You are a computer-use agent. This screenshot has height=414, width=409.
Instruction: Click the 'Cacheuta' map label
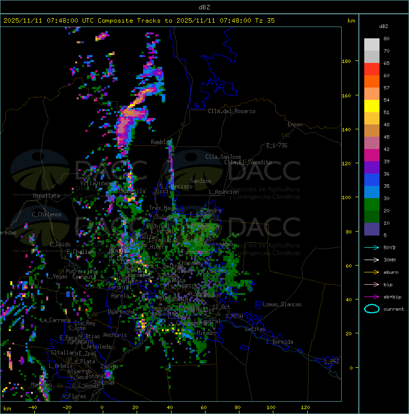(x=84, y=277)
